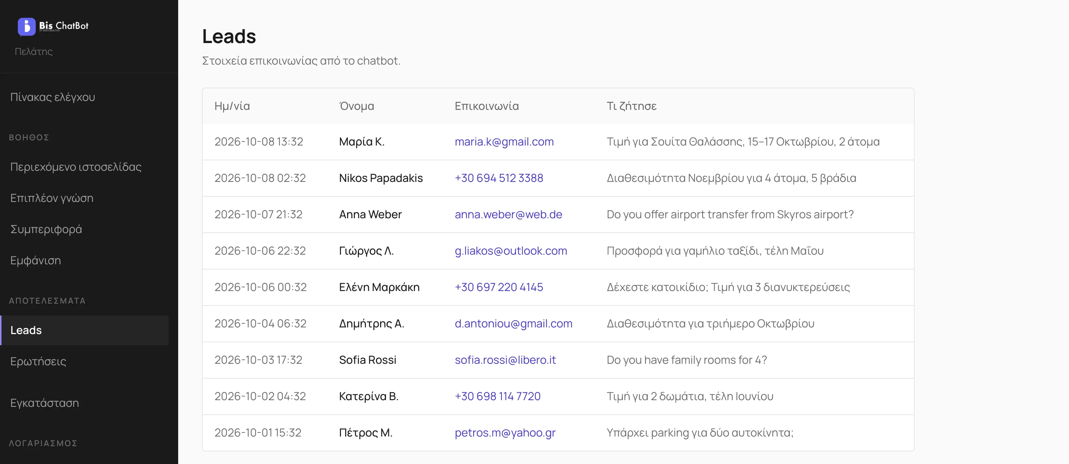
Task: Click the Όνομα column header
Action: point(356,106)
